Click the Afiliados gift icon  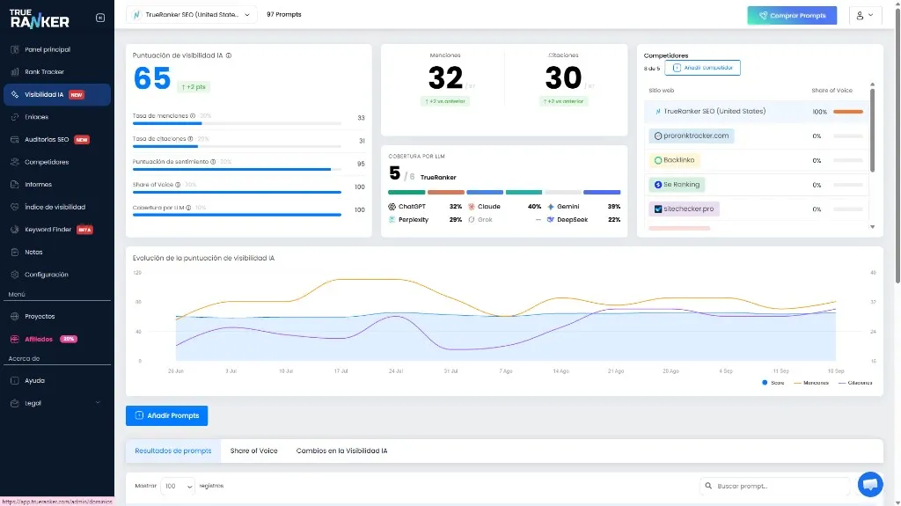(x=14, y=340)
